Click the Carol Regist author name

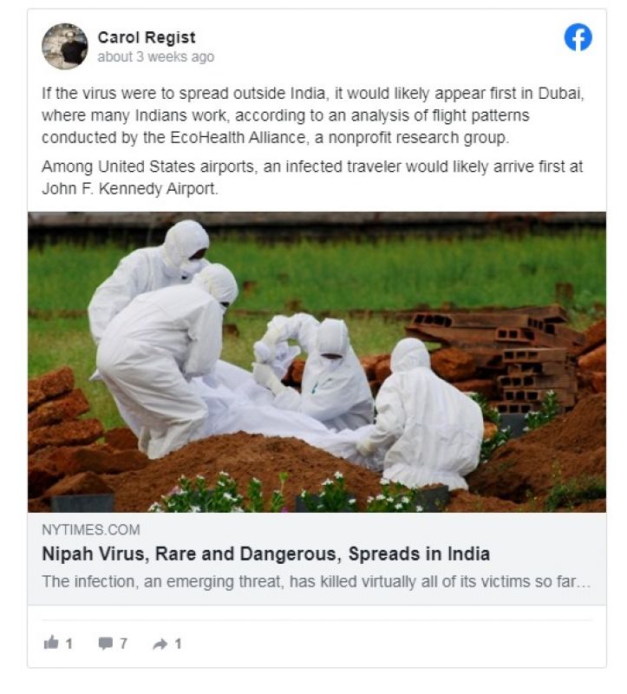pos(147,37)
